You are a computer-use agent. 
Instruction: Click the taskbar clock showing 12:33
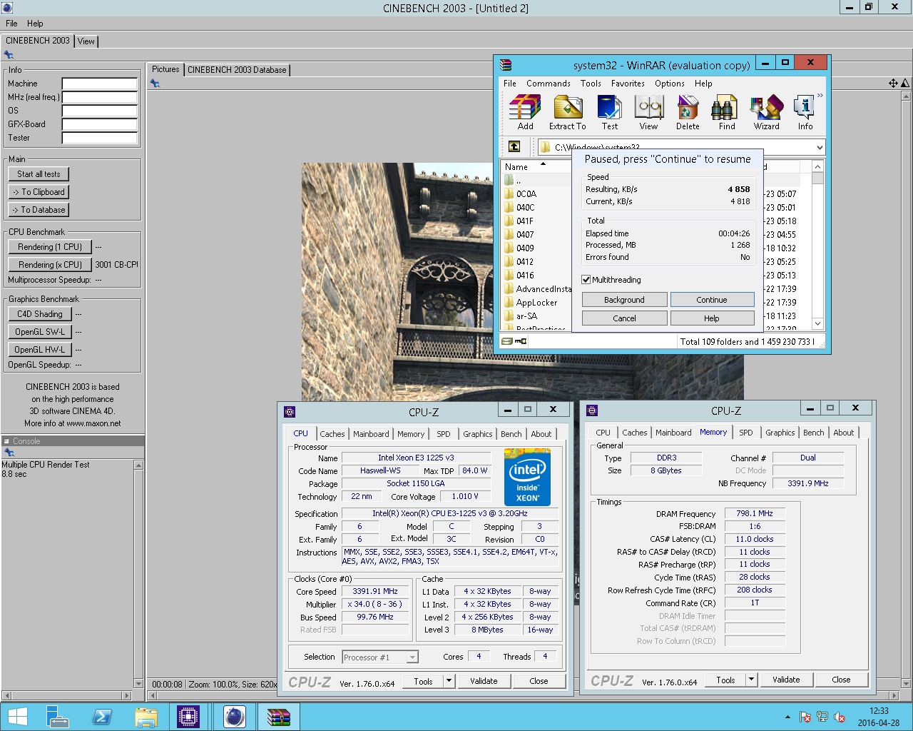pyautogui.click(x=878, y=717)
